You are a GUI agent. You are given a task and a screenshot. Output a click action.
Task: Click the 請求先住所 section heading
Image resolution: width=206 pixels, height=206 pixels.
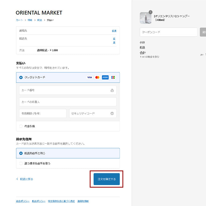pos(24,139)
